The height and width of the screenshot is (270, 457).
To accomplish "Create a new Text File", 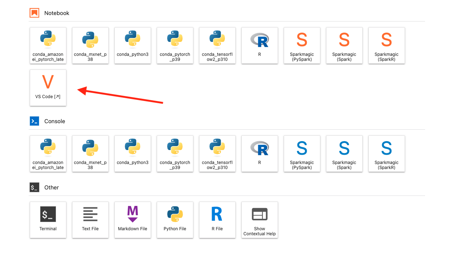I will pyautogui.click(x=90, y=220).
